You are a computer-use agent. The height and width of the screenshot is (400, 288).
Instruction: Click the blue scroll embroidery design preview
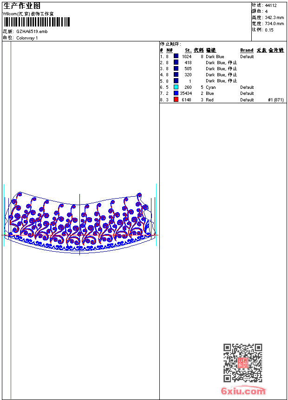[80, 222]
